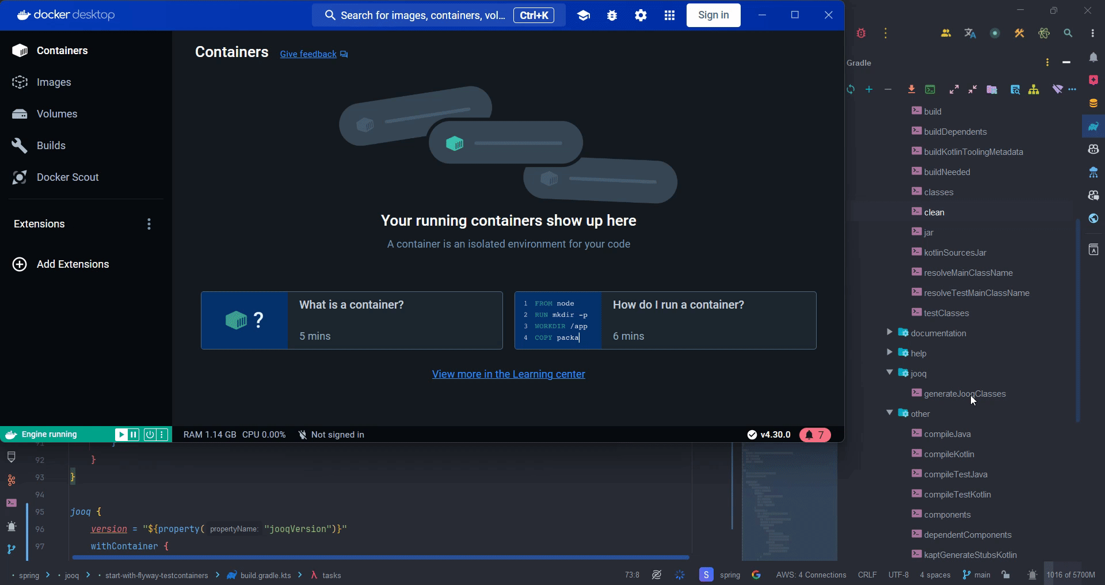Click Add Extensions in Docker sidebar
The width and height of the screenshot is (1105, 585).
pos(61,264)
